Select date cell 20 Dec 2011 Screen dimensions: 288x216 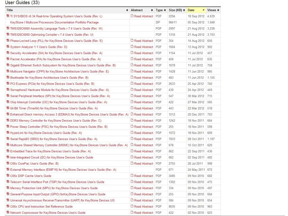196,114
